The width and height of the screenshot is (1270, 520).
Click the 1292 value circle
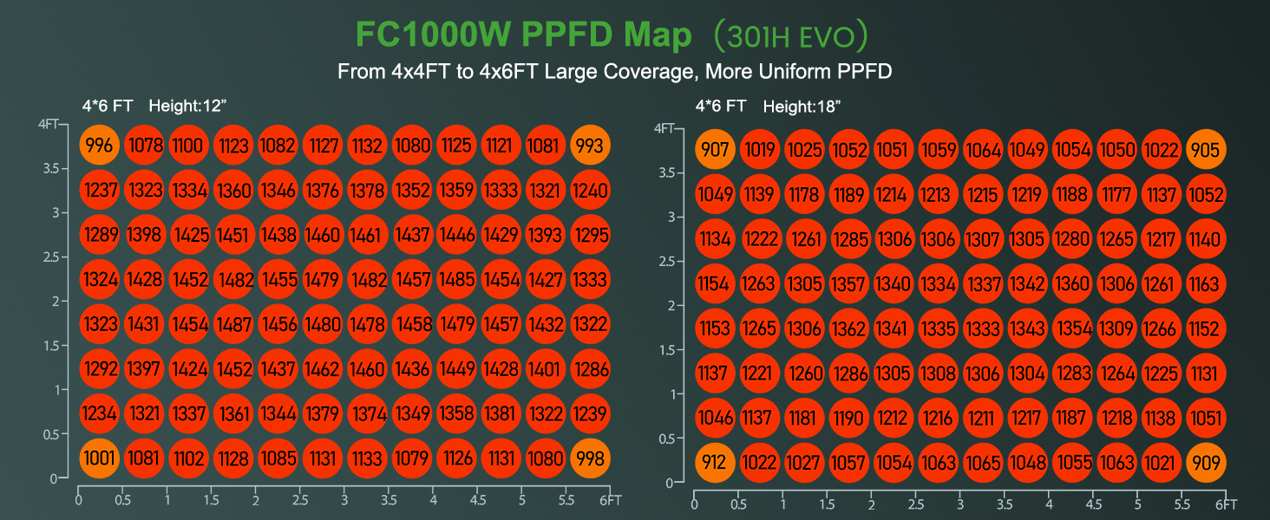[x=100, y=370]
